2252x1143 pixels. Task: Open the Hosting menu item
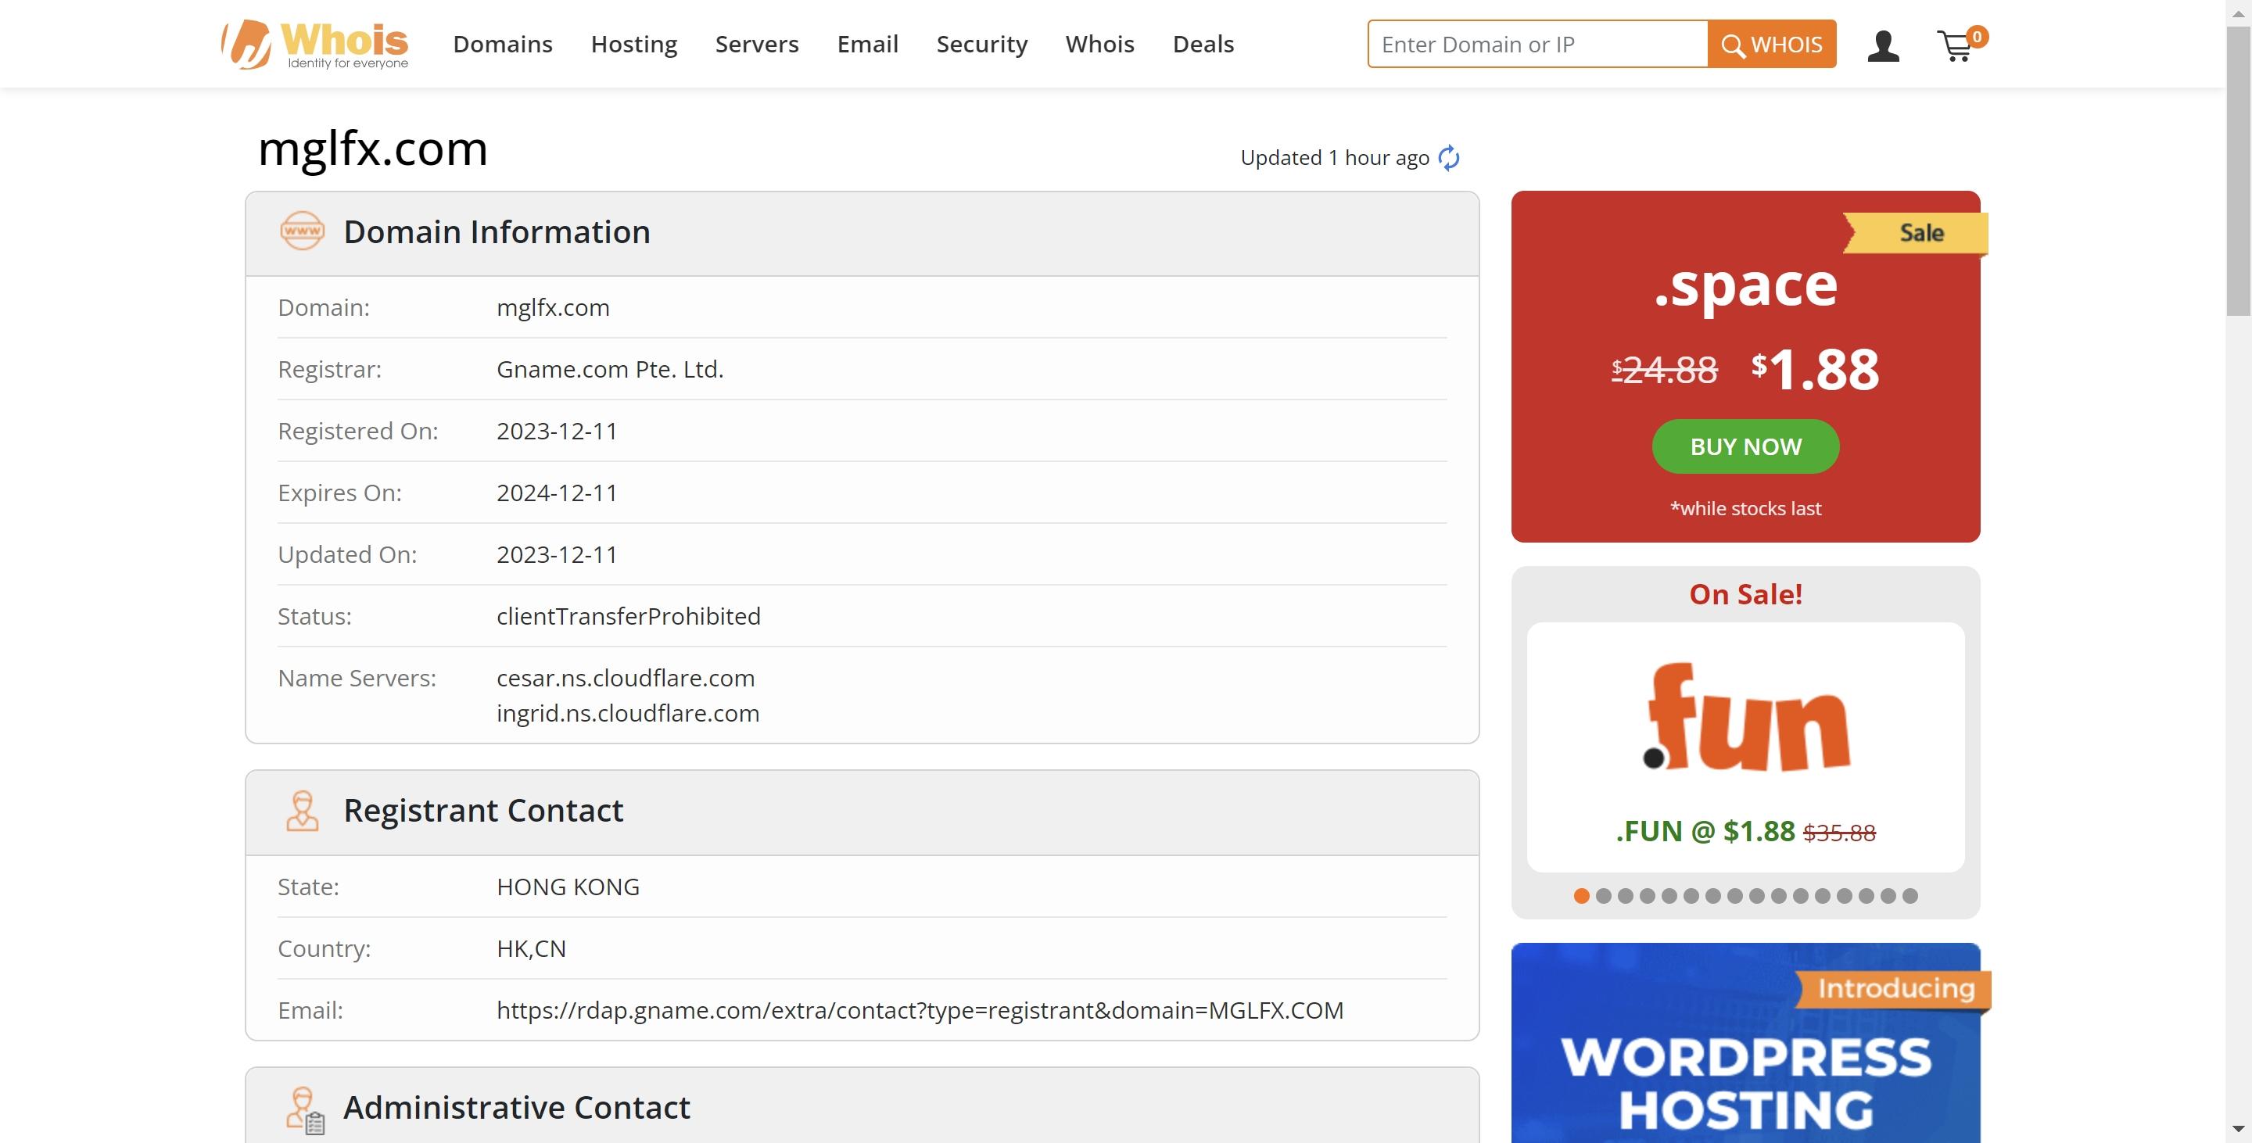[634, 44]
